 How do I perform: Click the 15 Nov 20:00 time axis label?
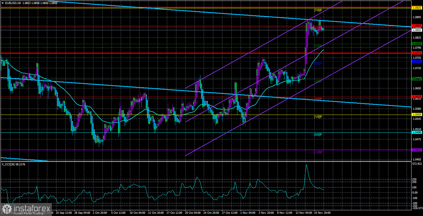pos(323,213)
